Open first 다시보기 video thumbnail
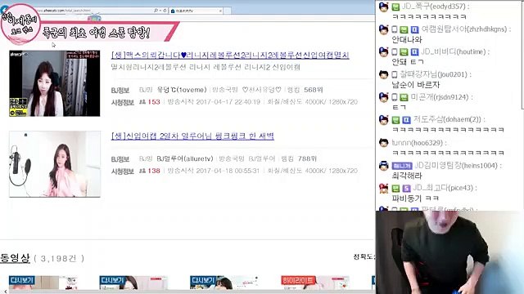Viewport: 524px width, 294px height. [43, 283]
